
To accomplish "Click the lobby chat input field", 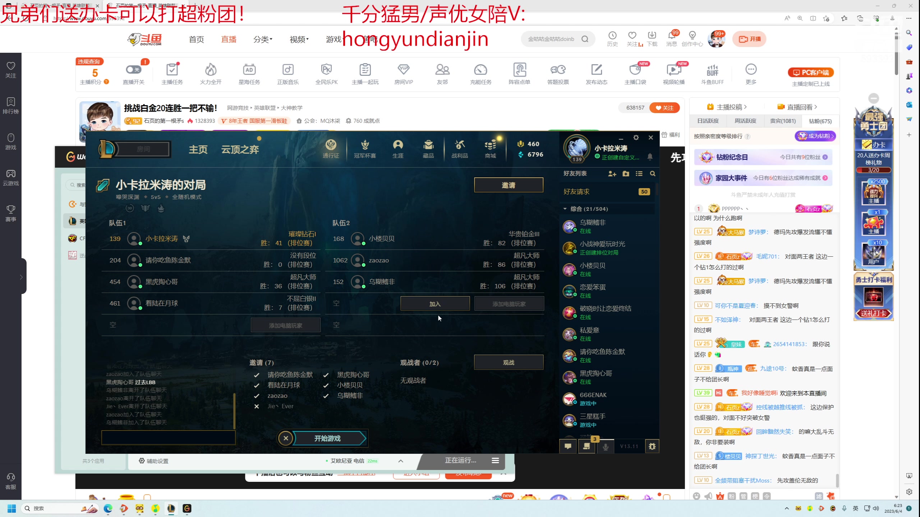I will coord(168,438).
